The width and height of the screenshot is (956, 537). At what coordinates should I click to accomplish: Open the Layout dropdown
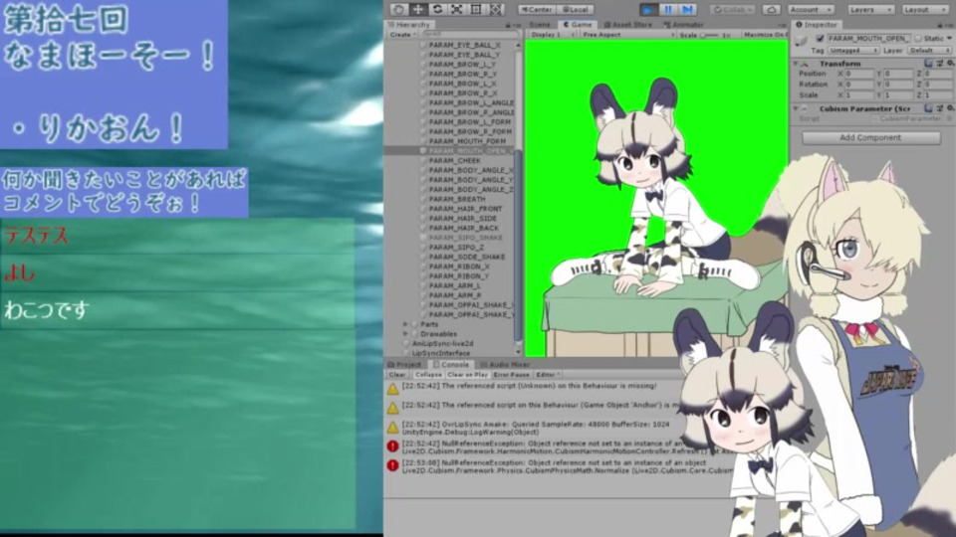[x=925, y=10]
